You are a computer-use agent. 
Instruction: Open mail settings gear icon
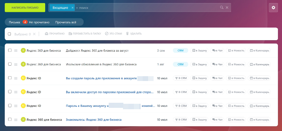click(x=274, y=7)
